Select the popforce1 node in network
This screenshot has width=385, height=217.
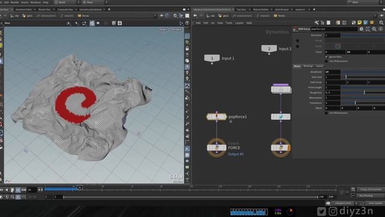coord(217,116)
